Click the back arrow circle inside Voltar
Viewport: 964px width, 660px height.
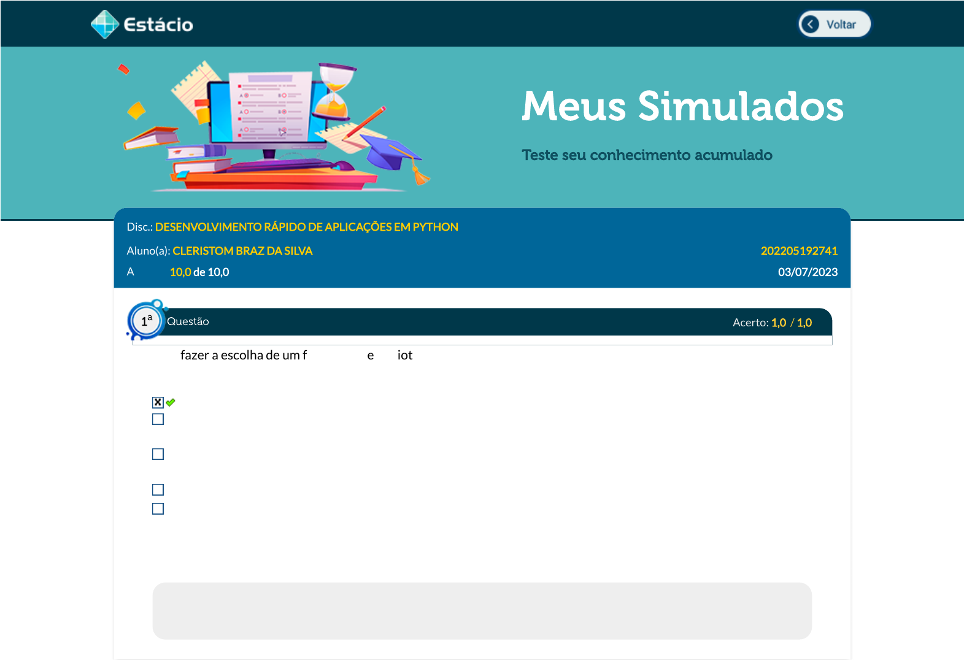point(810,25)
